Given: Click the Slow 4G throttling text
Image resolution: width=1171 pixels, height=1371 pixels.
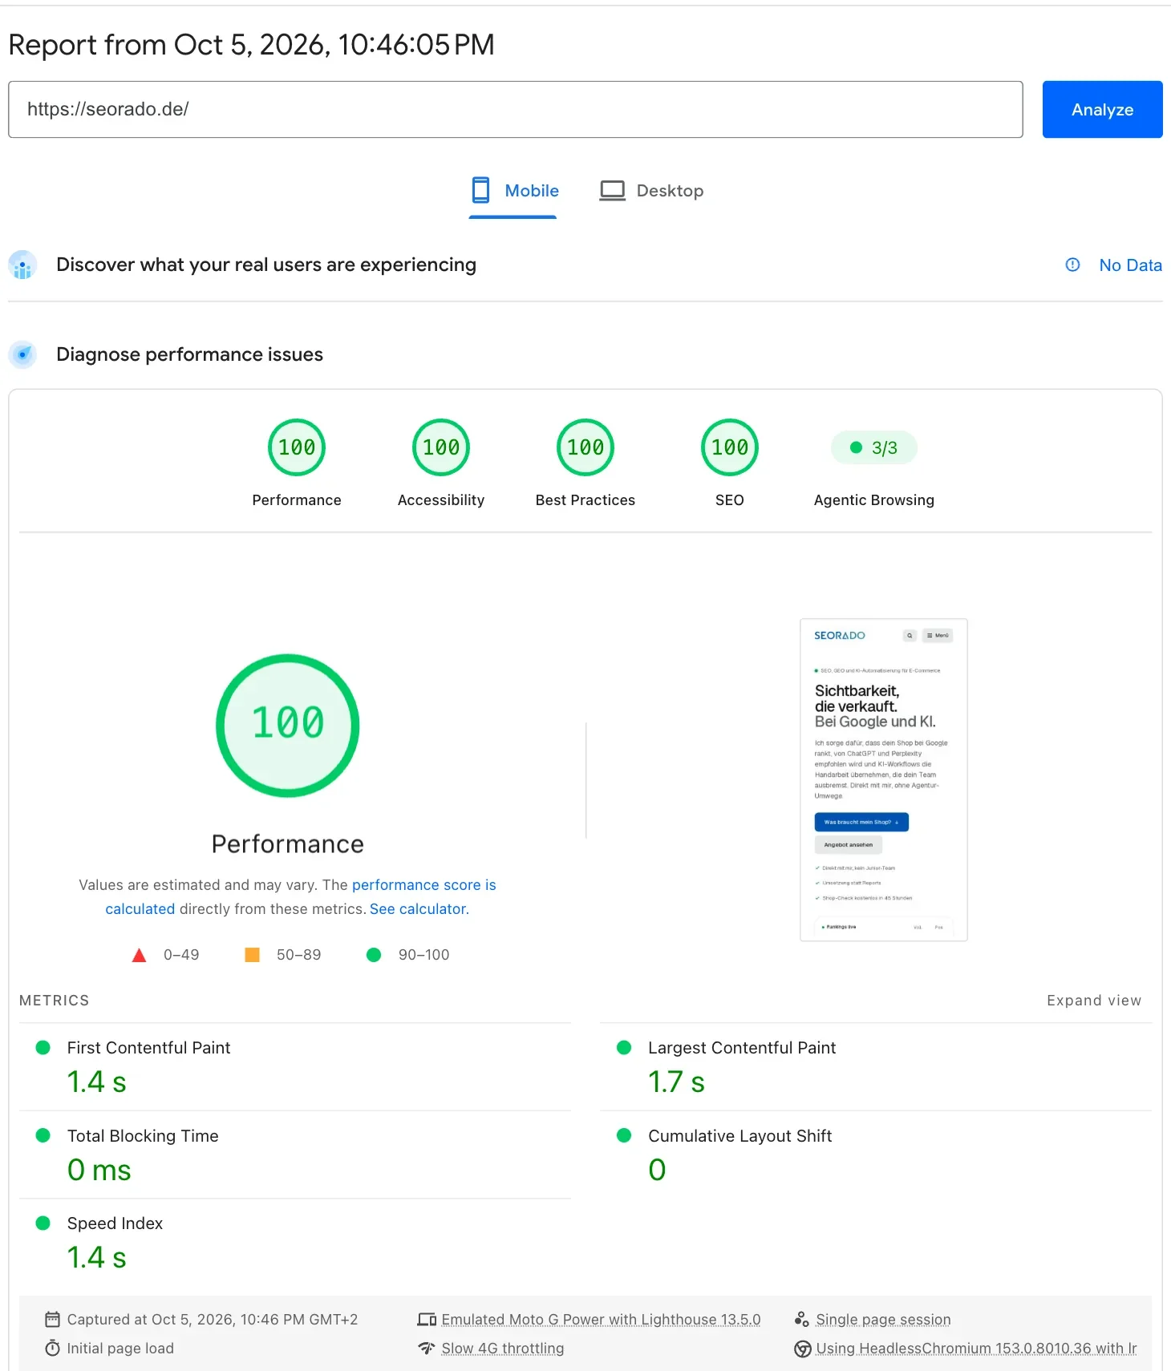Looking at the screenshot, I should tap(503, 1349).
